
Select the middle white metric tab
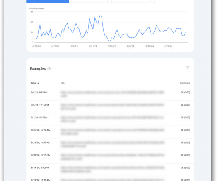point(90,1)
